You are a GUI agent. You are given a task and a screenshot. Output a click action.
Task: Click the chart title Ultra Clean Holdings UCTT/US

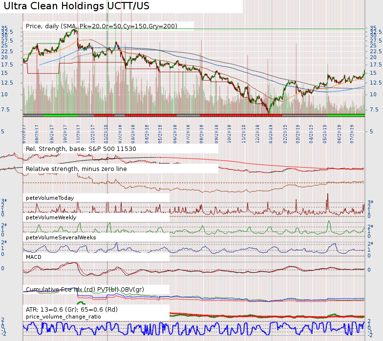(76, 6)
